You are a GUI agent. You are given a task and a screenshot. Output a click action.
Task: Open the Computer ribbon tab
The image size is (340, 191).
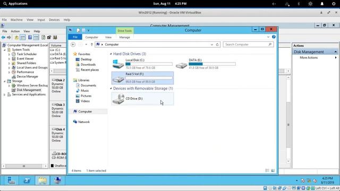pos(91,37)
